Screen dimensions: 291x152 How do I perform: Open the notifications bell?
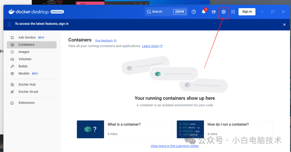(x=204, y=12)
